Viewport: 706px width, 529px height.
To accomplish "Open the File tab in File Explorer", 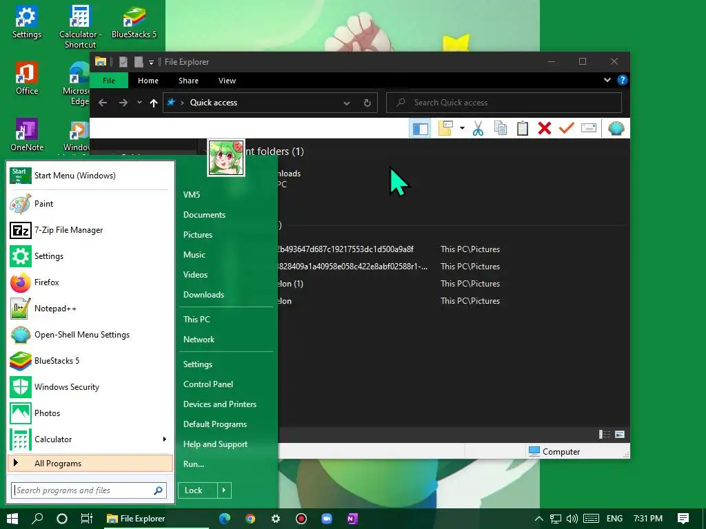I will tap(109, 81).
